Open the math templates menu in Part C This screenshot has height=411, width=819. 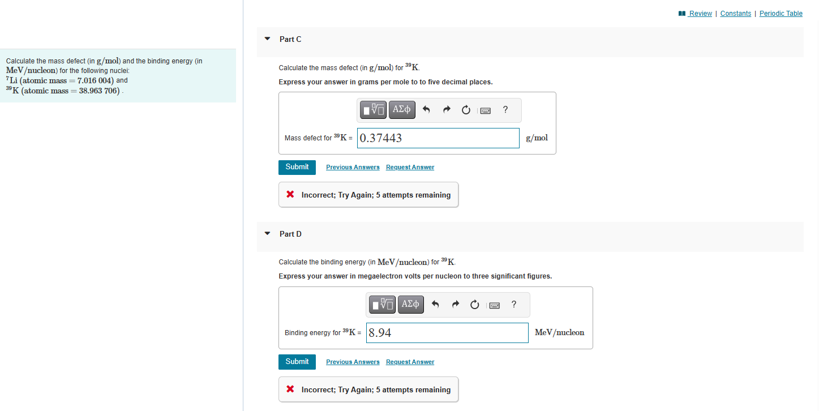372,109
